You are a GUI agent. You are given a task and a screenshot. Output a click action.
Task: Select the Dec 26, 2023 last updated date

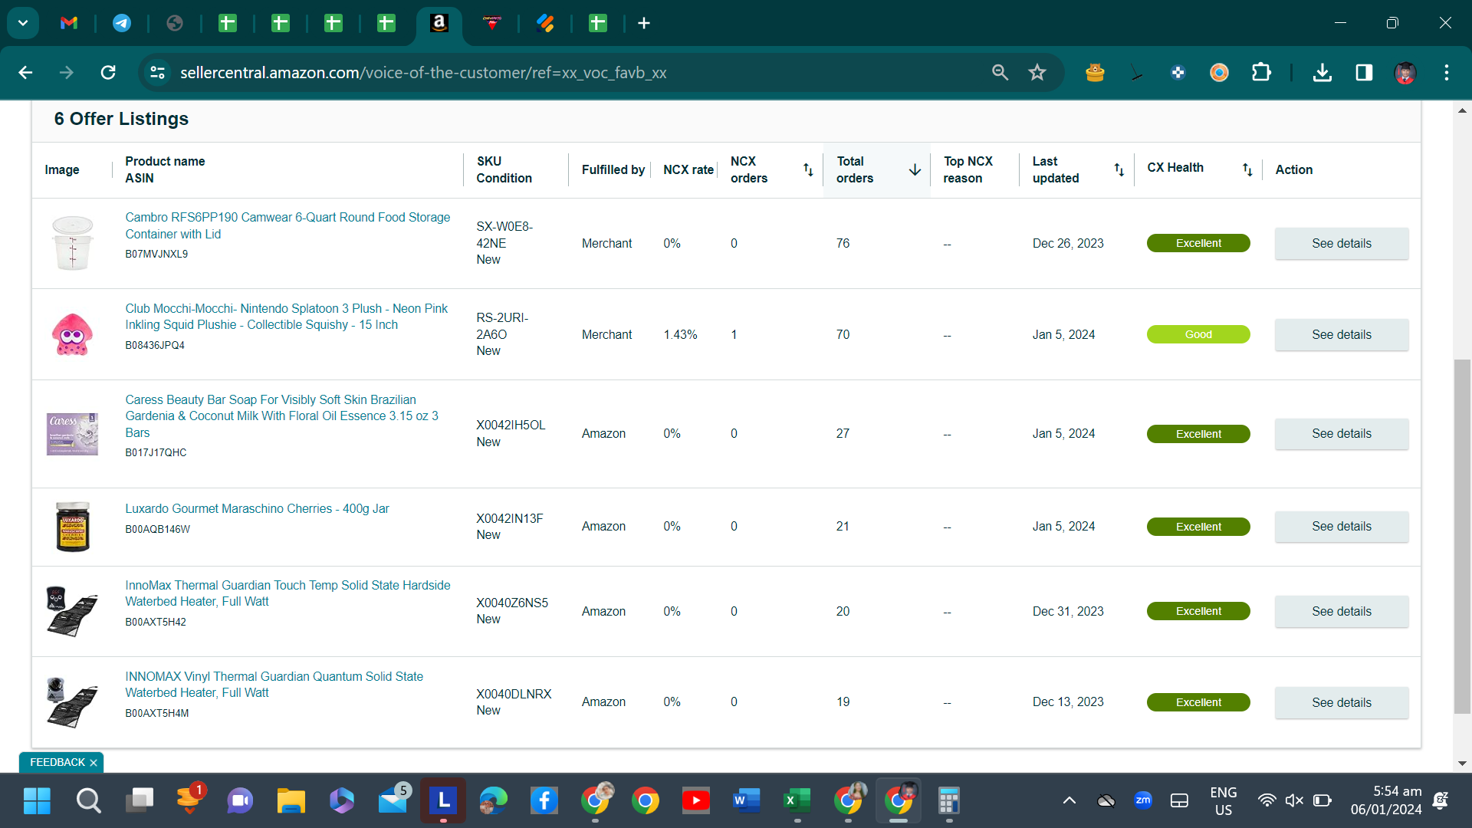click(x=1068, y=243)
